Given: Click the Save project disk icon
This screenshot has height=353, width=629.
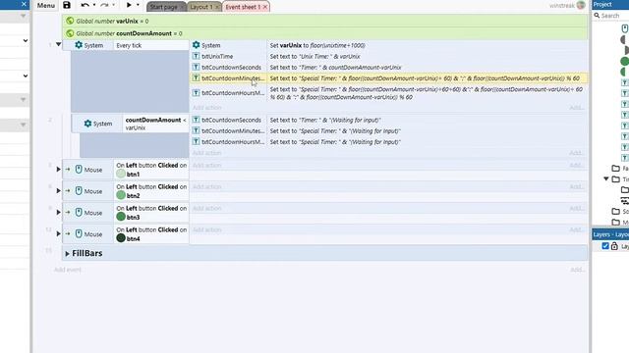Looking at the screenshot, I should pos(67,5).
